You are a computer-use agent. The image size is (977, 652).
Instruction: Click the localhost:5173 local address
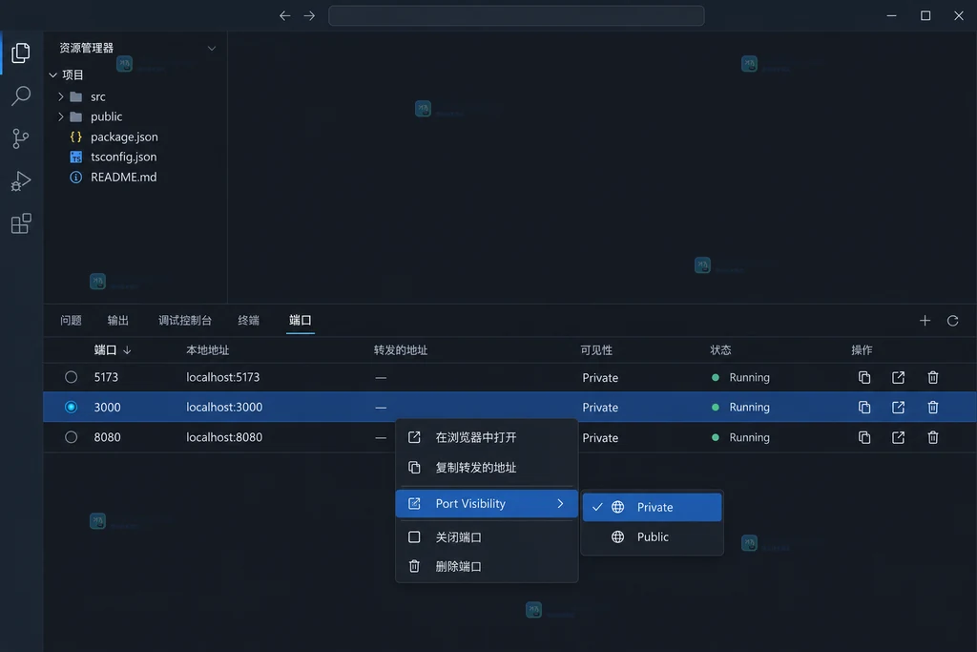223,377
